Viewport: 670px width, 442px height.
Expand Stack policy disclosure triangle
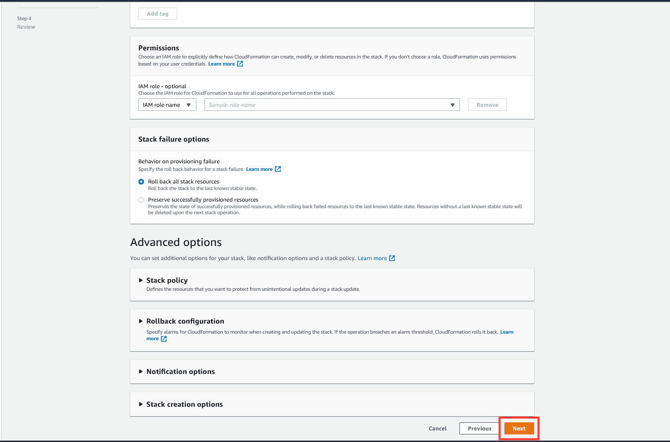click(x=141, y=280)
